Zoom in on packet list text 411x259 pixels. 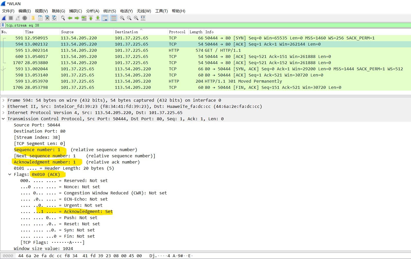[122, 18]
